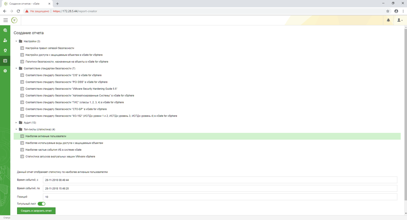Bookmark this page with star icon
Viewport: 407px width, 220px height.
click(388, 11)
